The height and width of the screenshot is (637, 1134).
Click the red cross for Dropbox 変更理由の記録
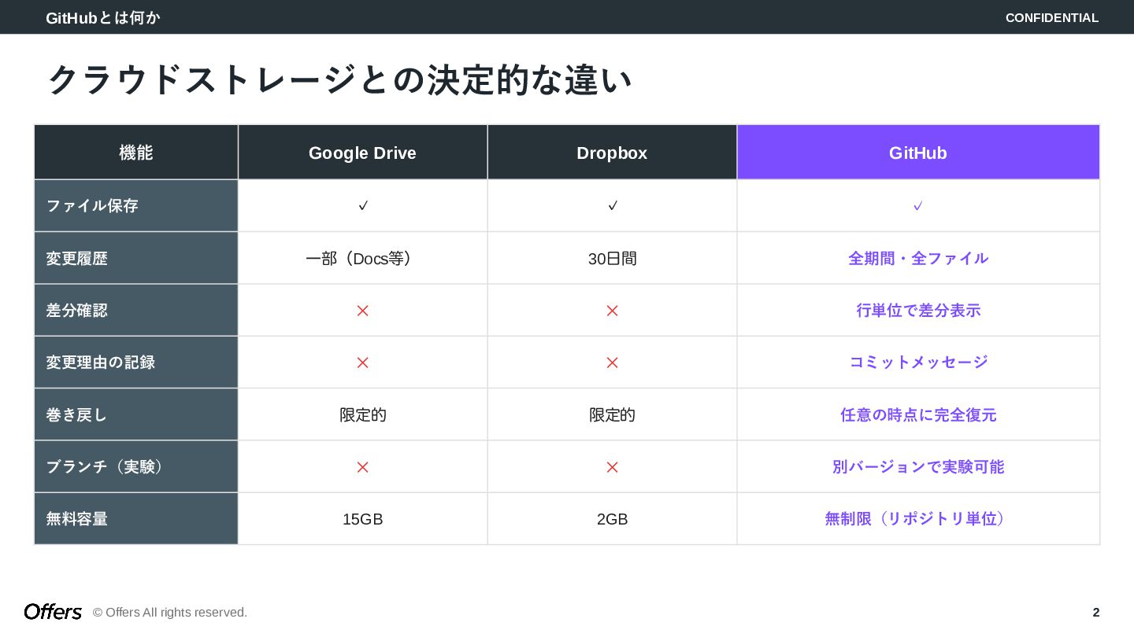point(613,363)
